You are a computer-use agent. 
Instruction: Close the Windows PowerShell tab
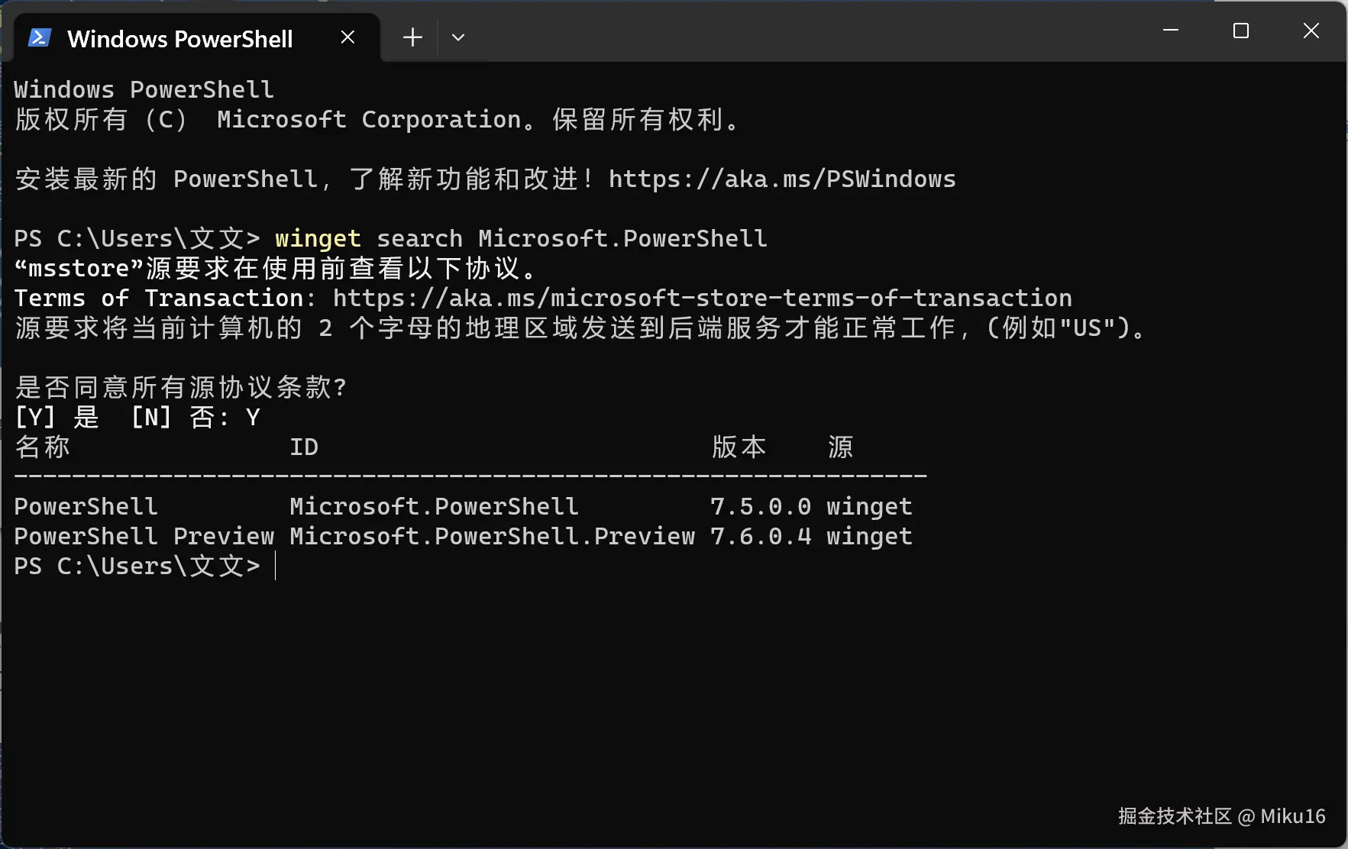pos(348,37)
